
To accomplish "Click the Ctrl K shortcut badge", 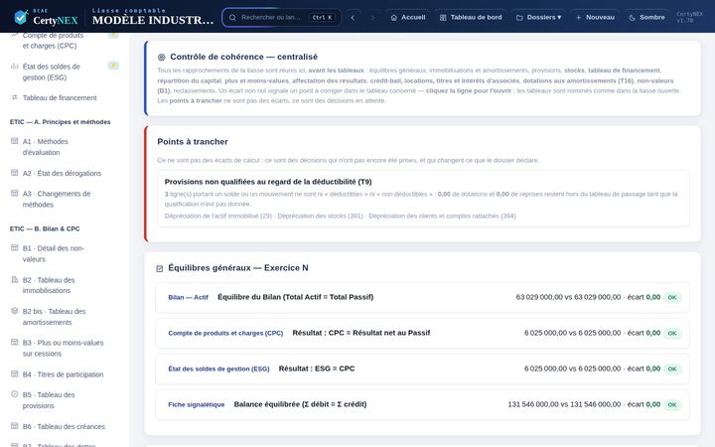I will [323, 17].
